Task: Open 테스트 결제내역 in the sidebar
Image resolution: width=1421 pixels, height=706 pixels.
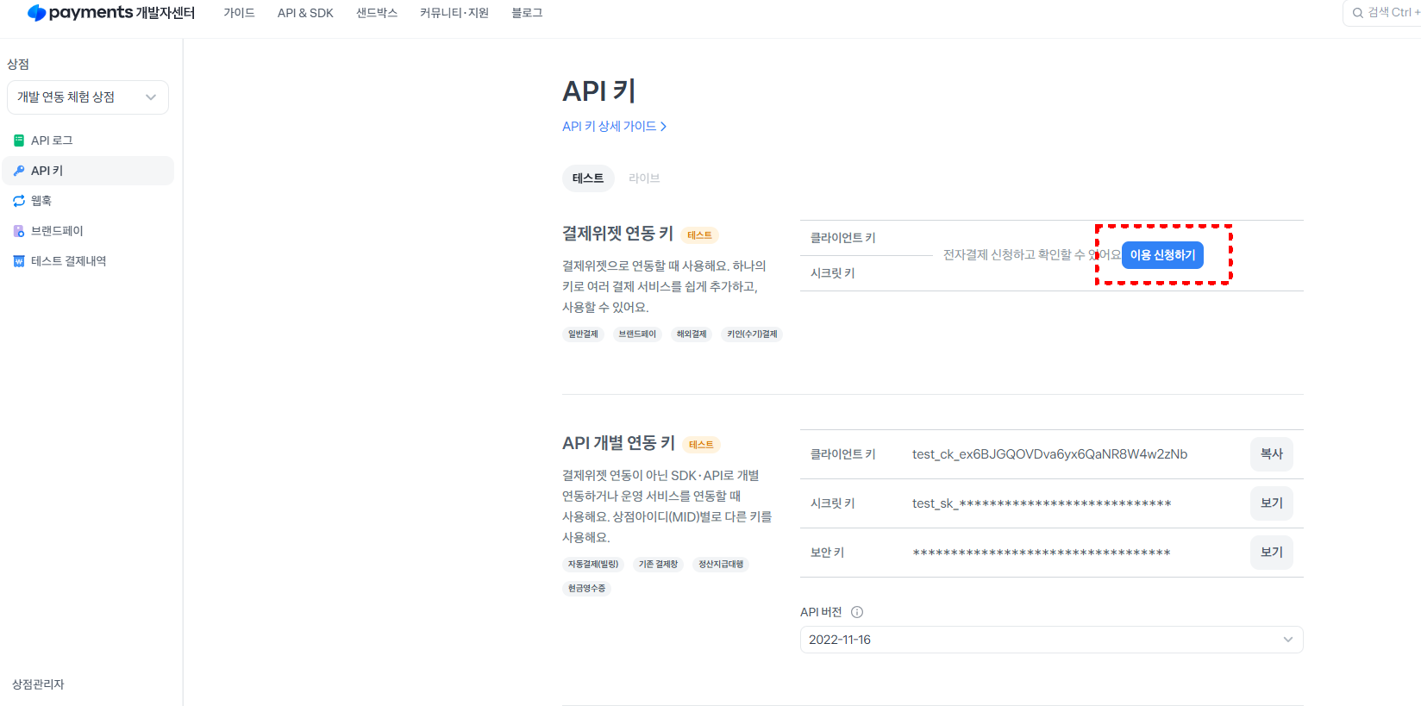Action: pos(88,261)
